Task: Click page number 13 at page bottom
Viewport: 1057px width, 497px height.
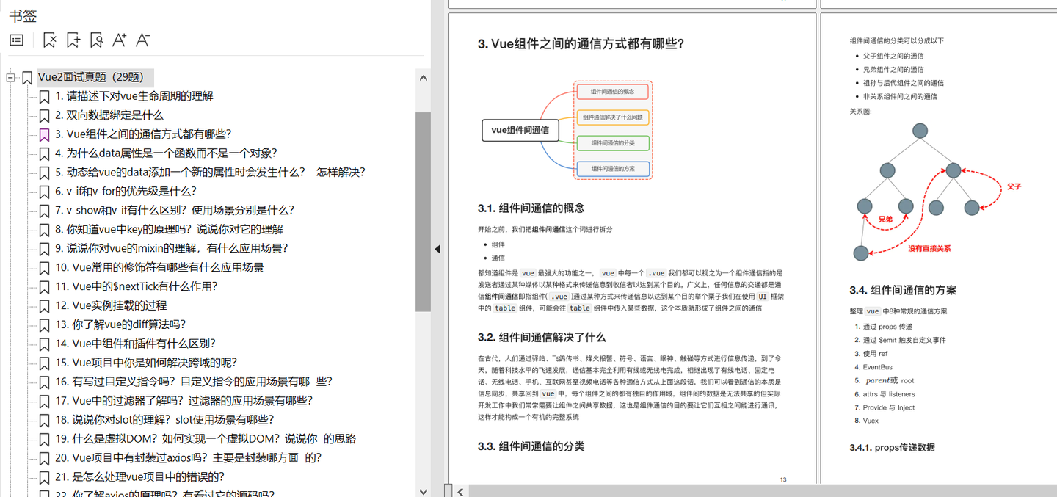Action: click(x=783, y=479)
